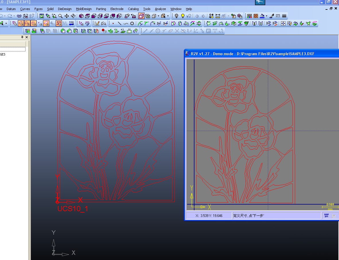Pin the left panel with pushpin
This screenshot has height=260, width=339.
(x=22, y=37)
